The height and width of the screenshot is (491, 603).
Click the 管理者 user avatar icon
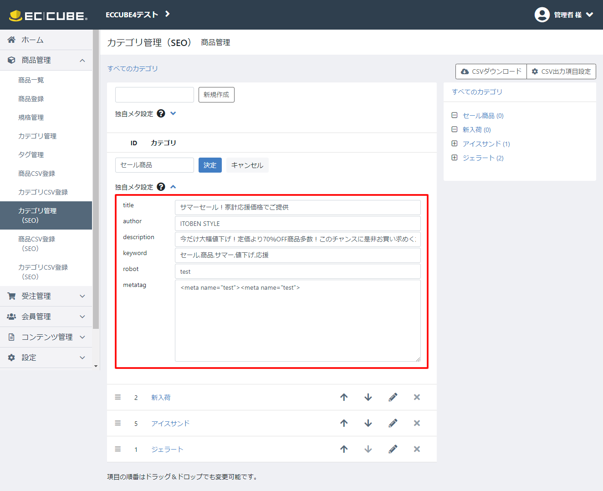pos(542,15)
